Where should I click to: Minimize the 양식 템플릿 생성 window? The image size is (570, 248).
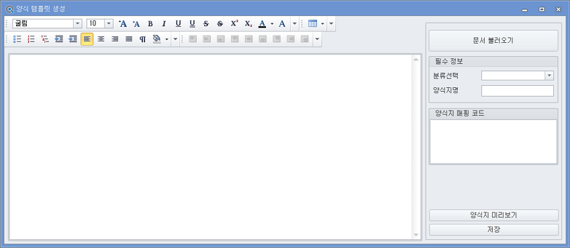524,10
